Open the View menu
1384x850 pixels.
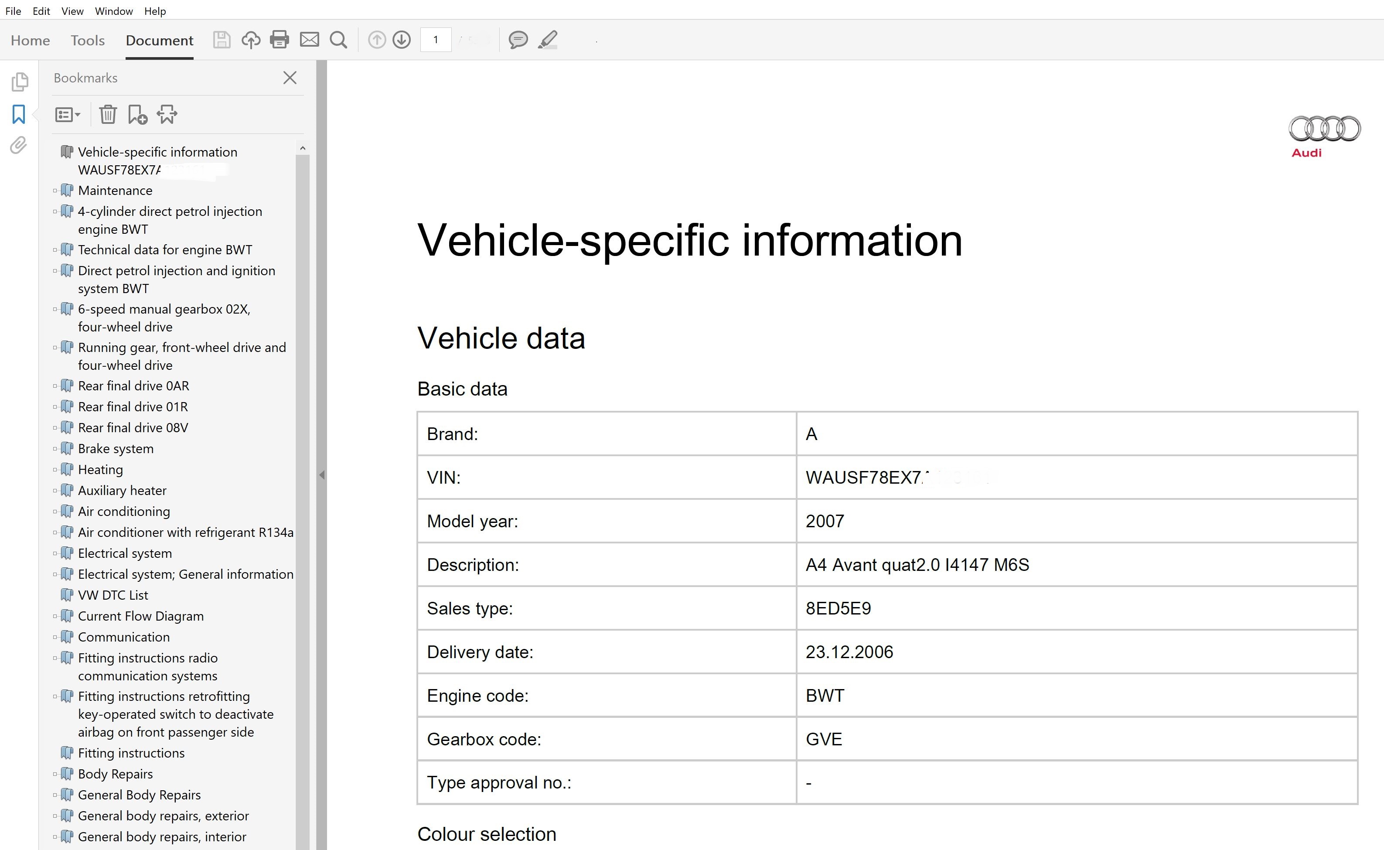tap(72, 11)
